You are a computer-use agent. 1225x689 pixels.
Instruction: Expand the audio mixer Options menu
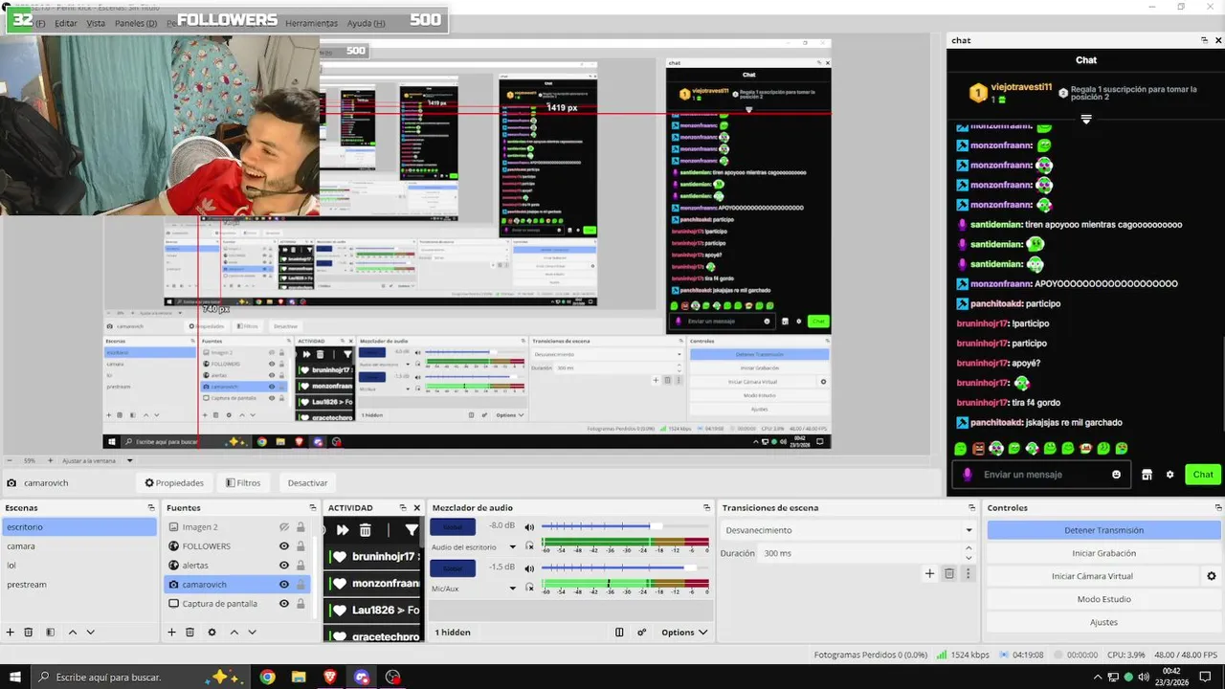(x=684, y=633)
